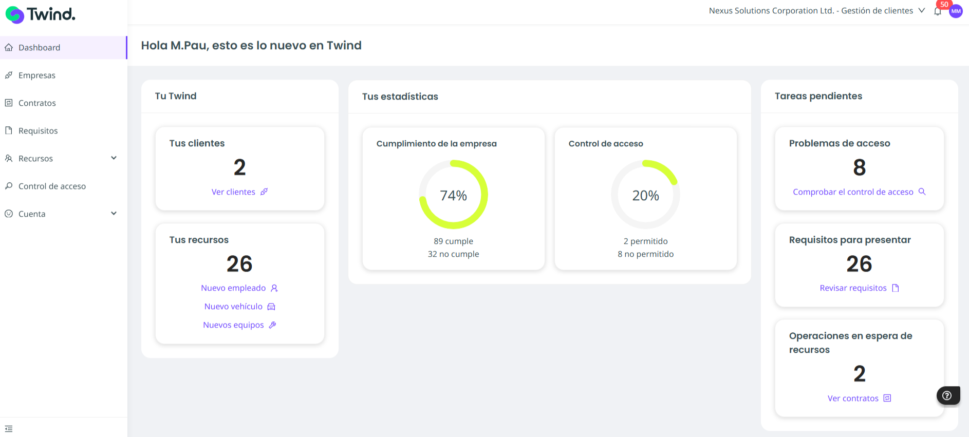Click '8 no permitido' text
The height and width of the screenshot is (437, 969).
646,254
